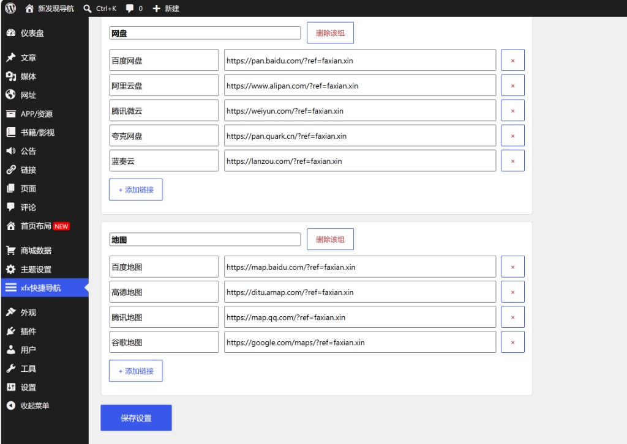Go to 文章 posts menu
Screen dimensions: 627x444
44,57
